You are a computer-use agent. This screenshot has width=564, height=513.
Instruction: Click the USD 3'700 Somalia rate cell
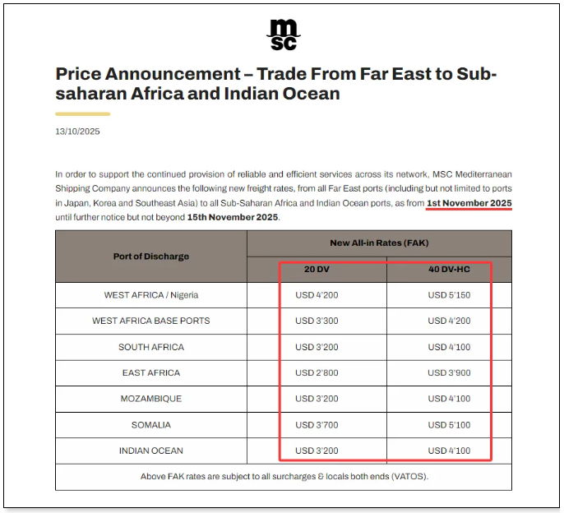pos(317,424)
